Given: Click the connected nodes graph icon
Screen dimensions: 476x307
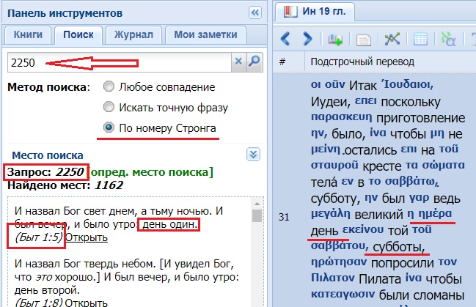Looking at the screenshot, I should (x=392, y=38).
